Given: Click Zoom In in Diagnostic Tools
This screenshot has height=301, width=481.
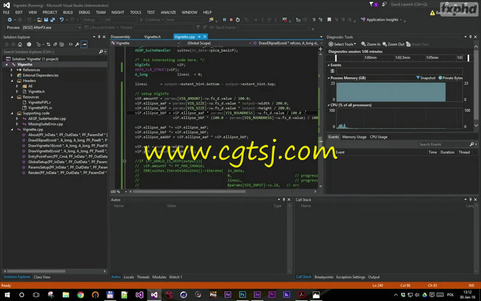Looking at the screenshot, I should [x=370, y=44].
